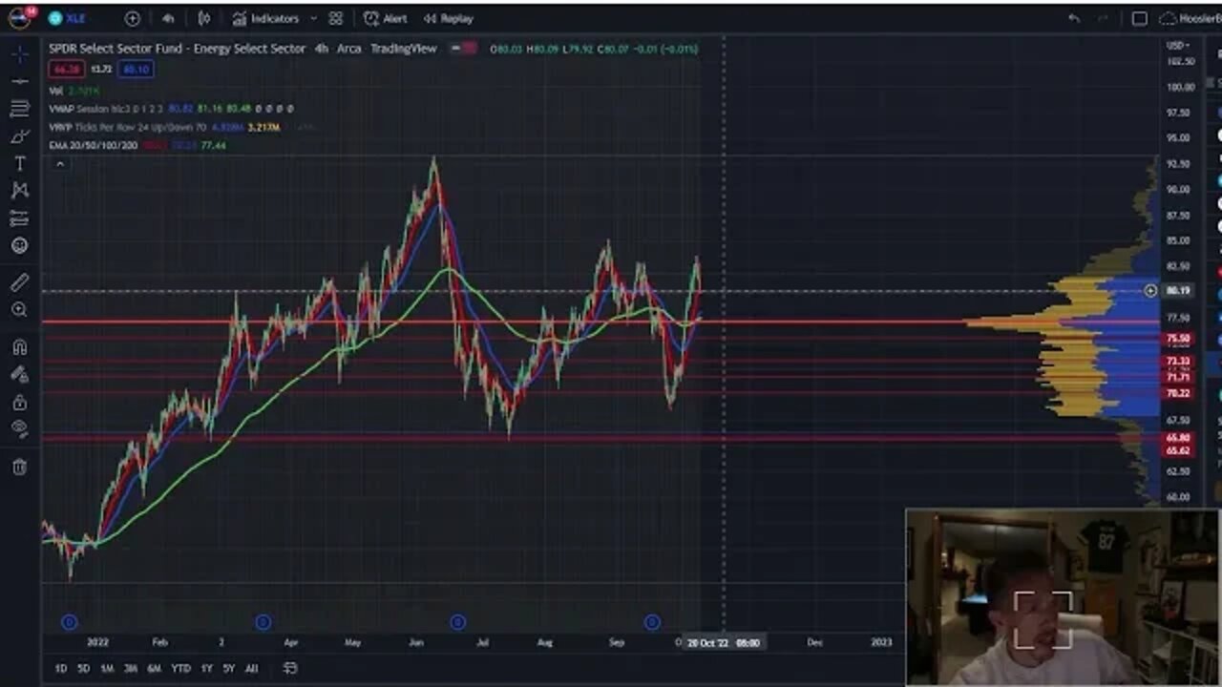
Task: Open the user profile avatar menu
Action: click(x=19, y=17)
